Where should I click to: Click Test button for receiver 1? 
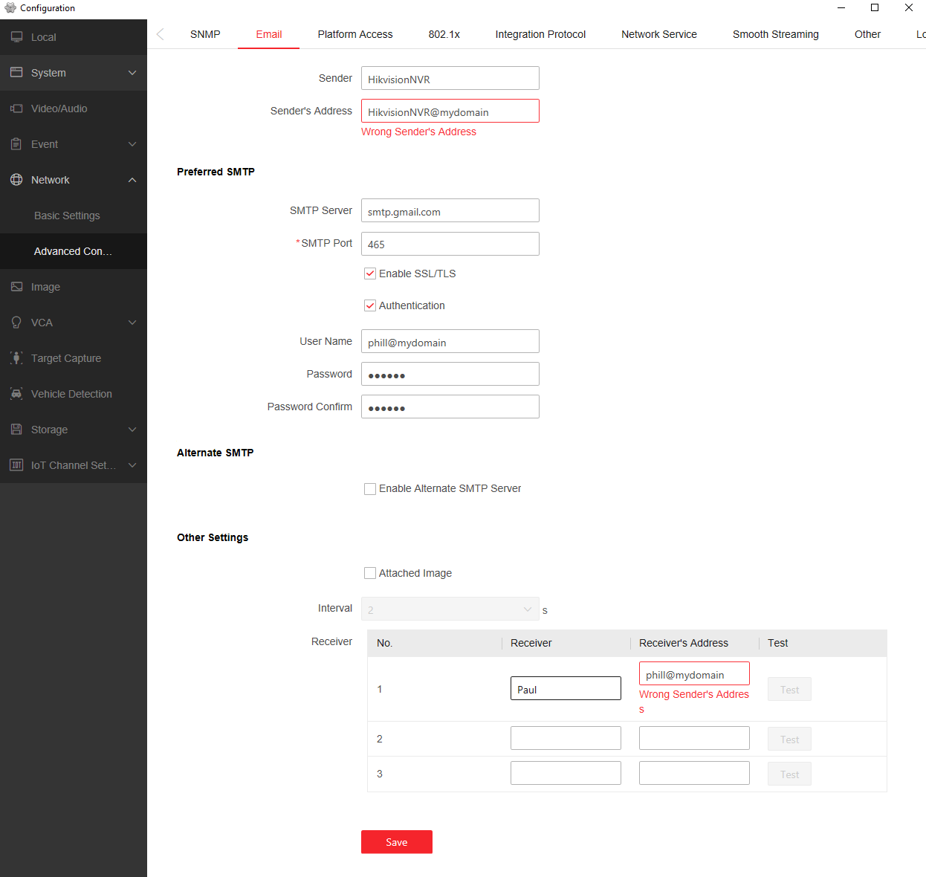(789, 690)
